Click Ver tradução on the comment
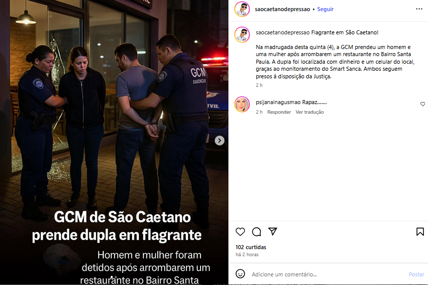 pos(310,112)
